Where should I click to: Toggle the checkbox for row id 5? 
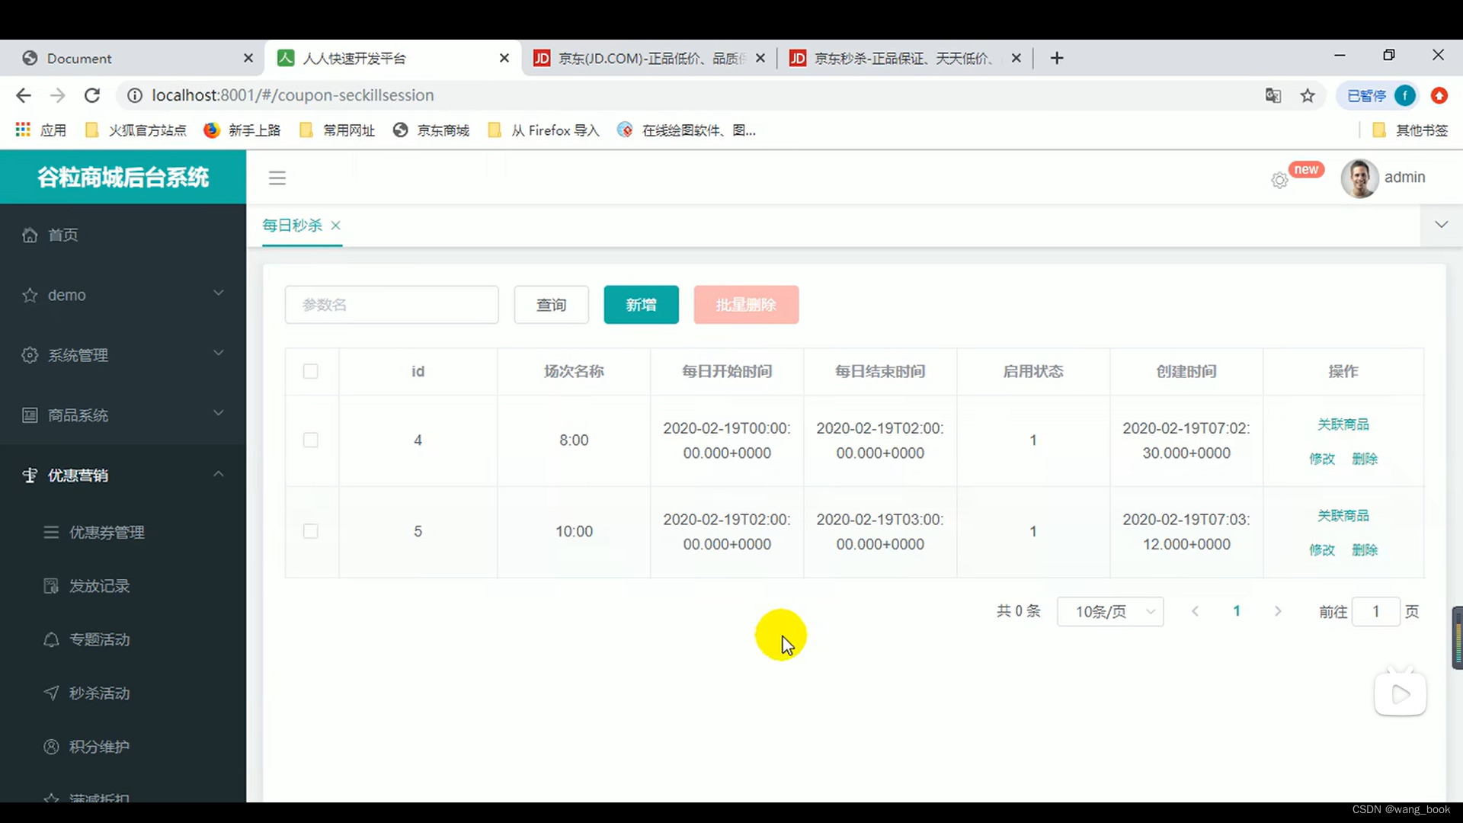coord(310,532)
